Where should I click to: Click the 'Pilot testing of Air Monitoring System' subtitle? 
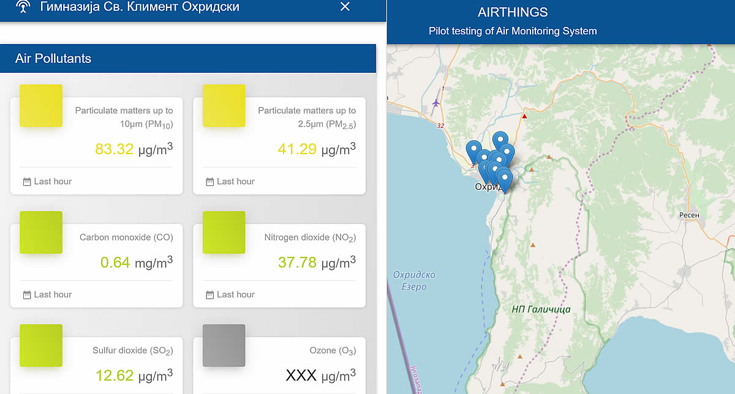513,31
